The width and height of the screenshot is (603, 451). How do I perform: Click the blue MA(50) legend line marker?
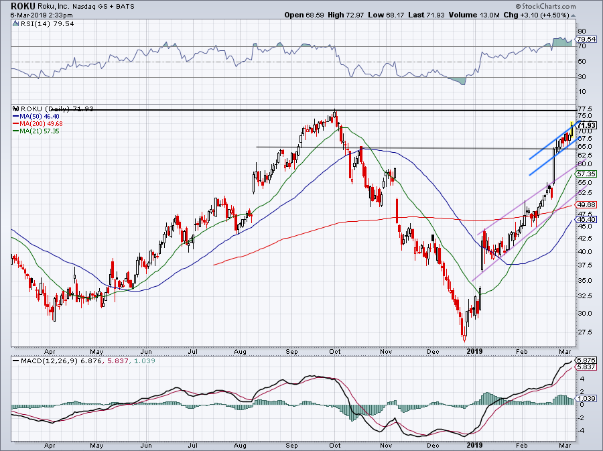tap(16, 117)
